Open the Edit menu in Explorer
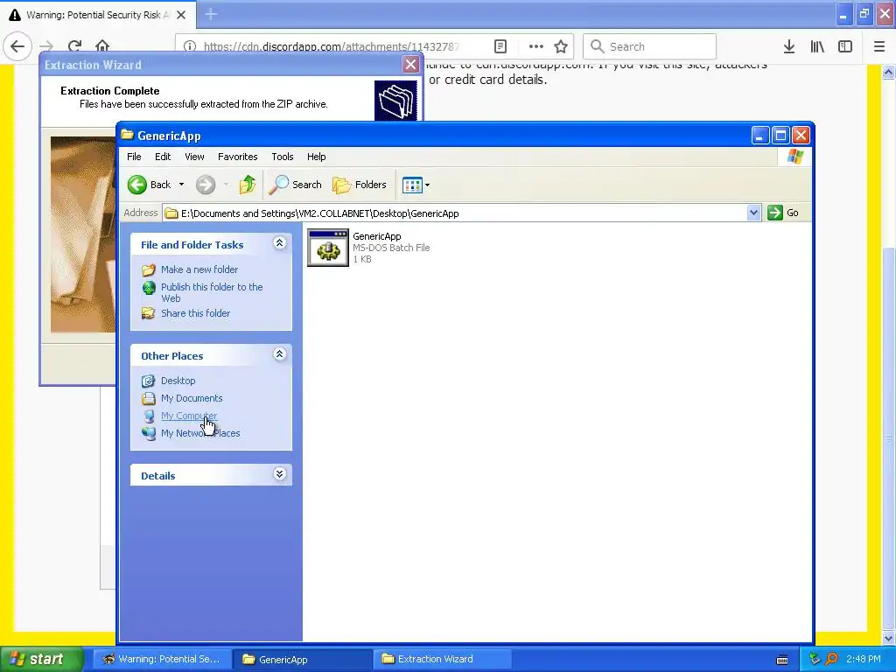The image size is (896, 672). coord(163,157)
